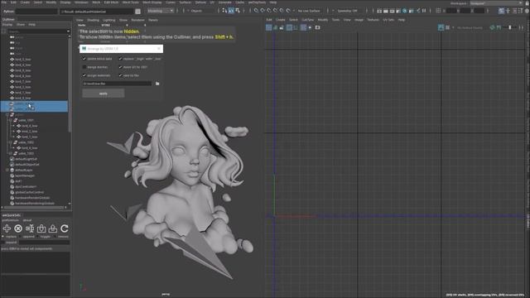Open the Outliner Display menu
This screenshot has width=530, height=298.
7,25
